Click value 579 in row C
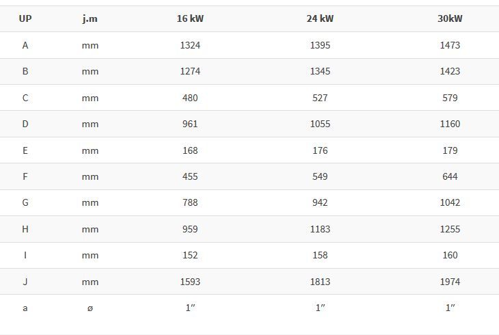Viewport: 499px width, 335px height. click(450, 98)
